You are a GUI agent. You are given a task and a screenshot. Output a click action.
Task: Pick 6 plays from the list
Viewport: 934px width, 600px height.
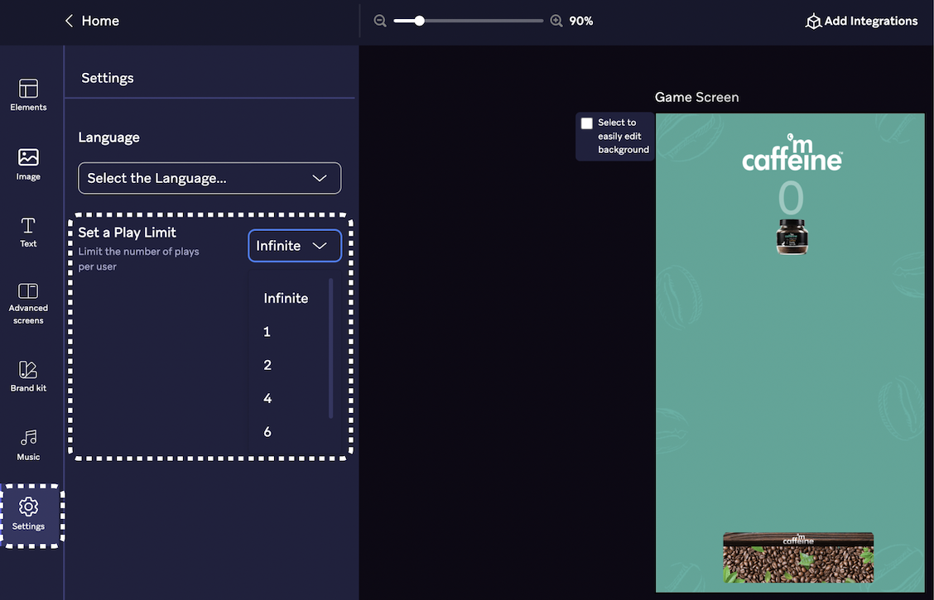point(267,431)
